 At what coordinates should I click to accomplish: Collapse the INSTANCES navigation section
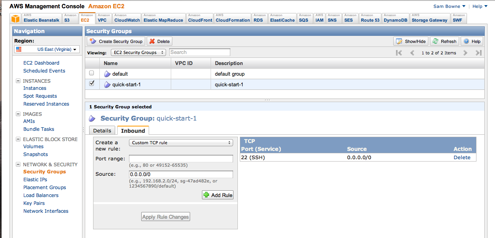pyautogui.click(x=18, y=81)
